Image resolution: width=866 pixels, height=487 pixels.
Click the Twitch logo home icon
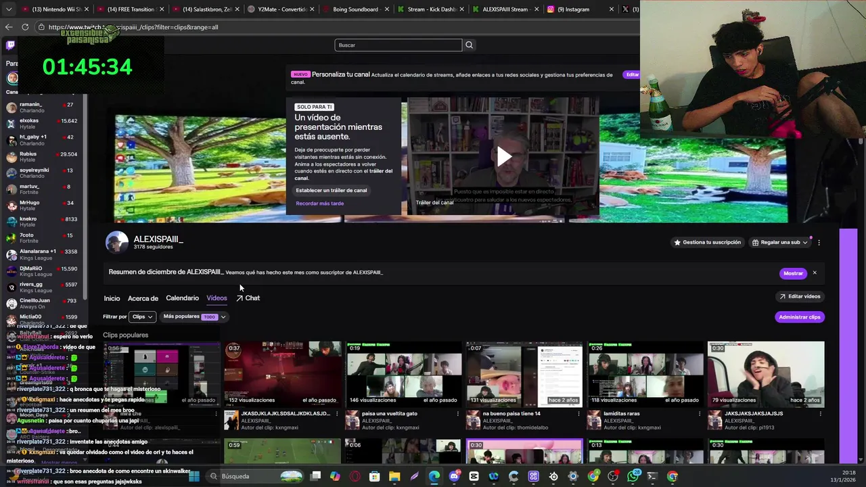pos(10,45)
